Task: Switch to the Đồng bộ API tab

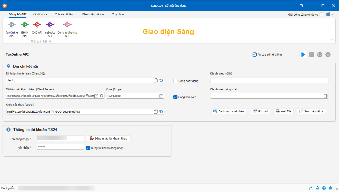Action: point(17,14)
